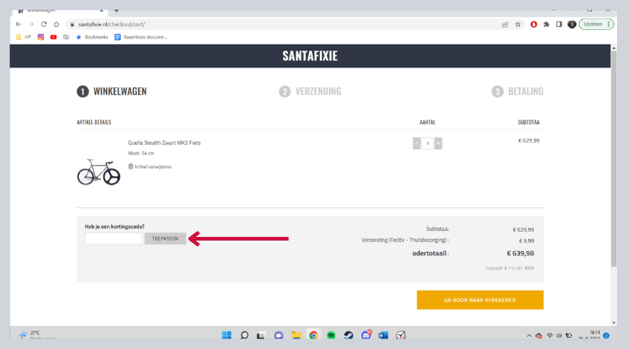Click the browser home icon
This screenshot has width=629, height=349.
coord(56,24)
